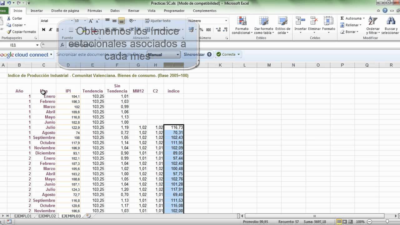Viewport: 400px width, 225px height.
Task: Select bottom vertical alignment icon
Action: 122,21
